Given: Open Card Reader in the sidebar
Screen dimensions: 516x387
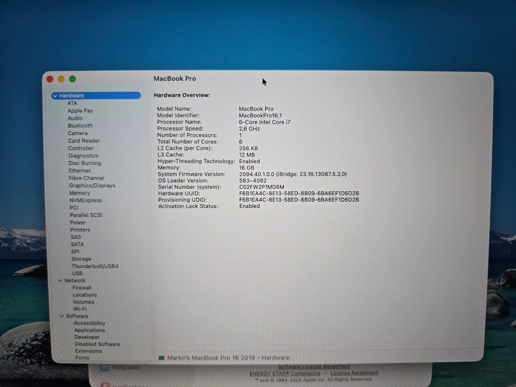Looking at the screenshot, I should (84, 140).
